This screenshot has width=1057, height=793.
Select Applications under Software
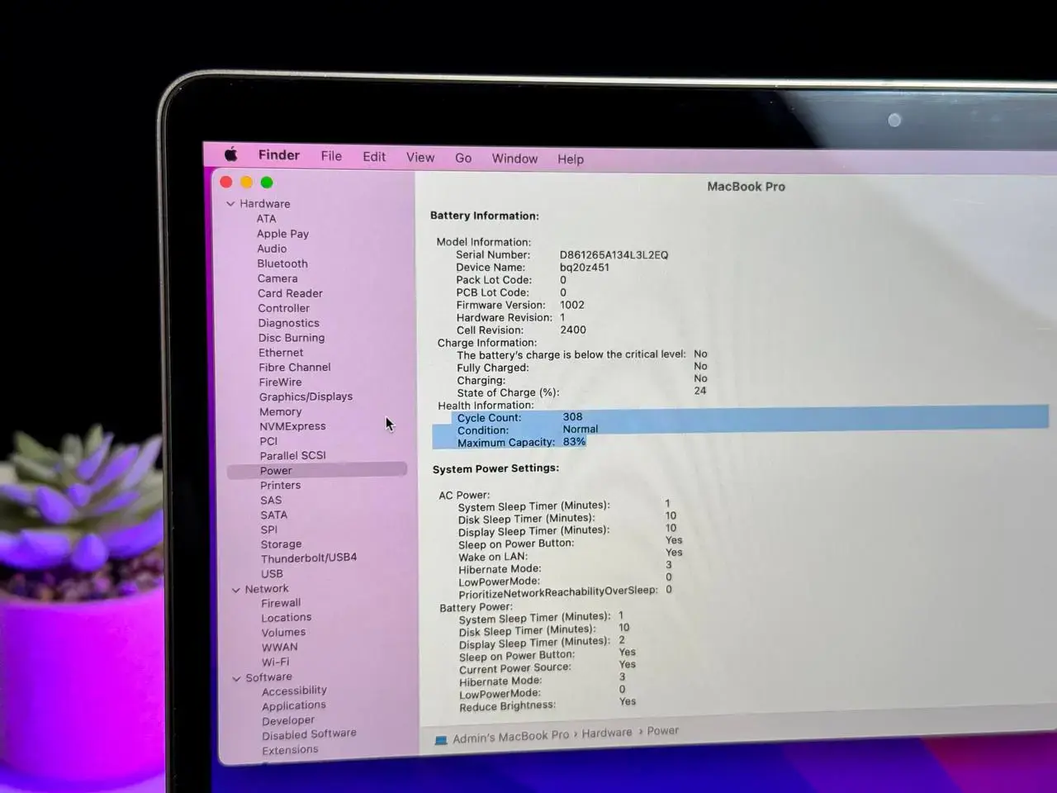point(294,705)
